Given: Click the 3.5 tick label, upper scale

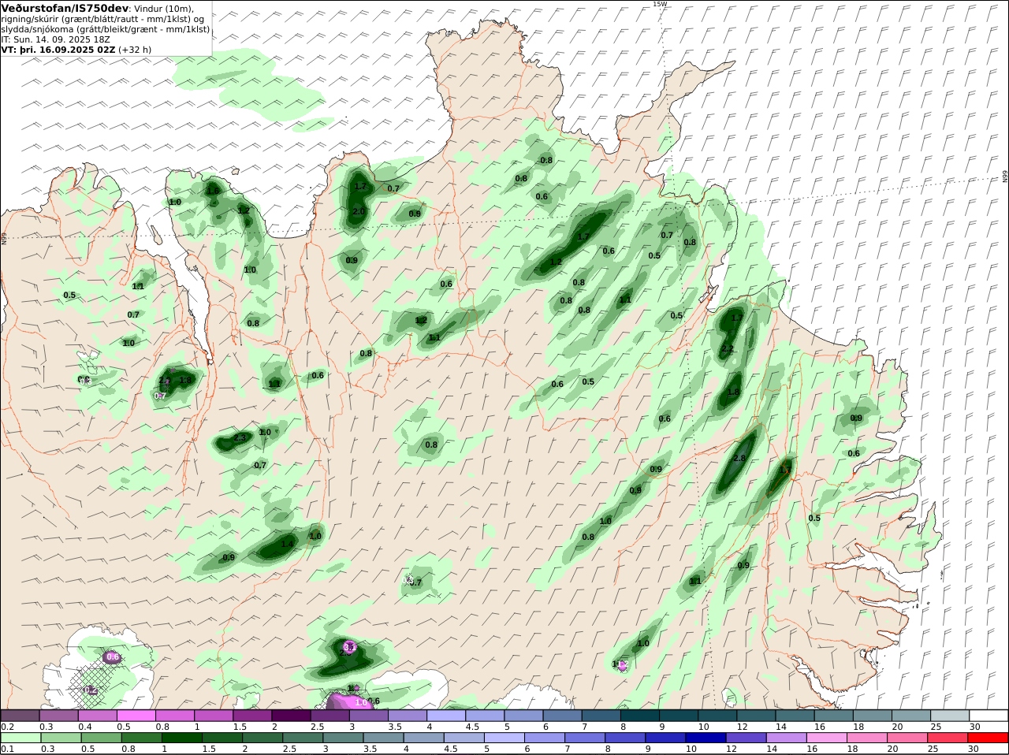Looking at the screenshot, I should coord(395,727).
